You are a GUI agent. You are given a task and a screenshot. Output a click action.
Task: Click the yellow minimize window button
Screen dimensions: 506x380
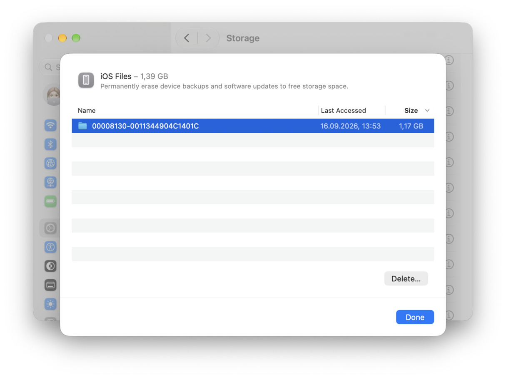pyautogui.click(x=62, y=38)
